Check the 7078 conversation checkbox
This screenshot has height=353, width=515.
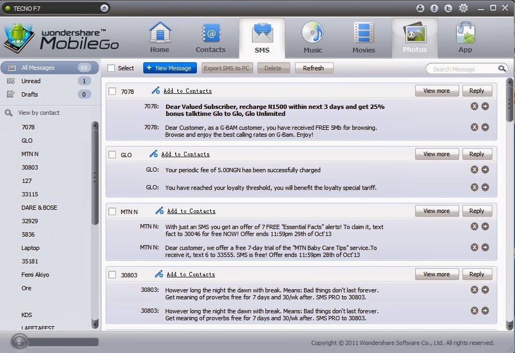click(x=112, y=91)
